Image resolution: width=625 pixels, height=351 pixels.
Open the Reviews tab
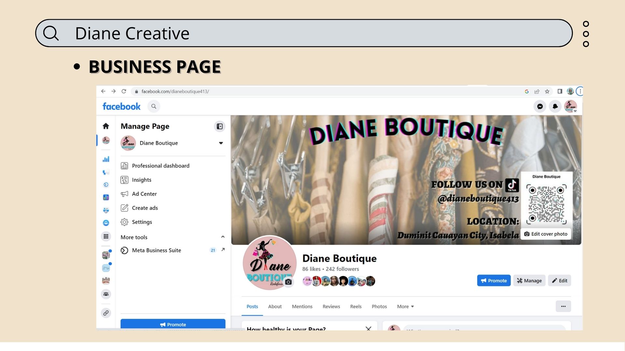pos(331,306)
